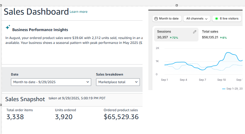The width and height of the screenshot is (245, 134).
Task: Click the Units ordered value 3,920
Action: tap(64, 117)
